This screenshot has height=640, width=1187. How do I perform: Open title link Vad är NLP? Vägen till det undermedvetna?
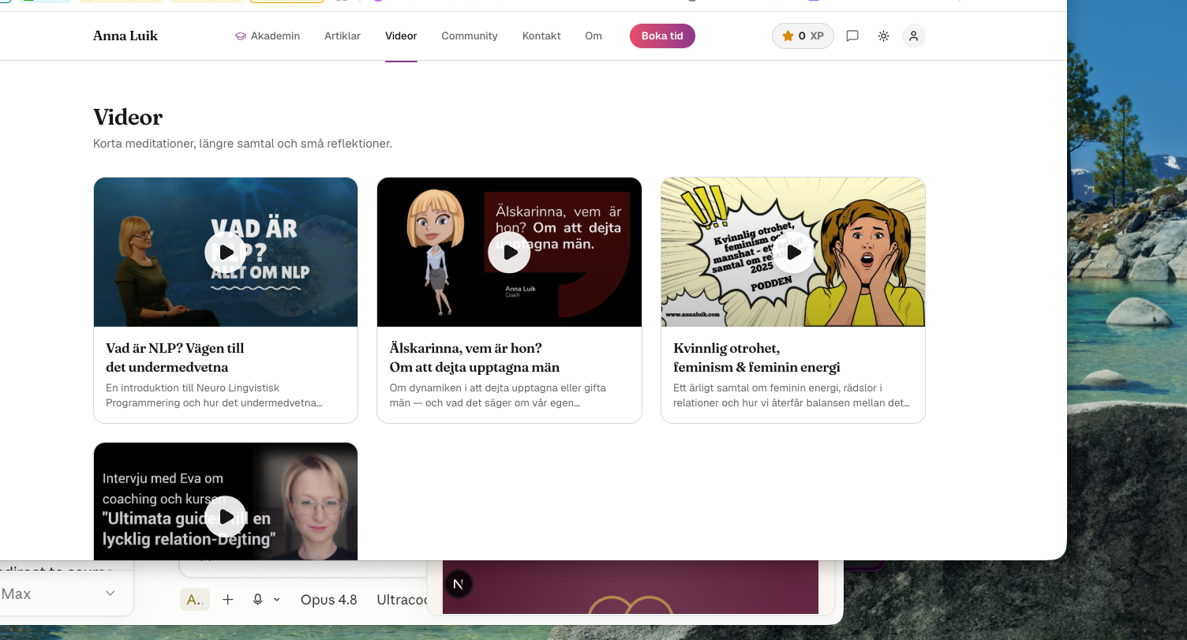click(175, 357)
